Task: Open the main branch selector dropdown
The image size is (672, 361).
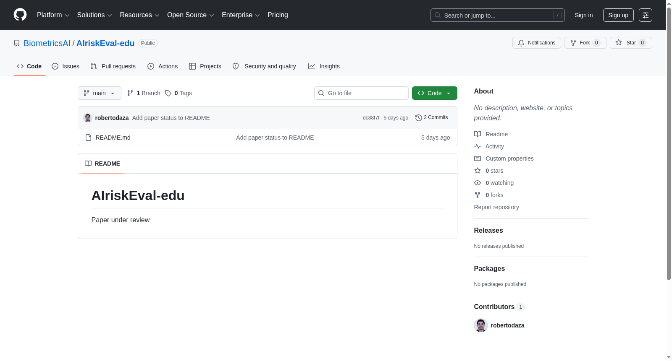Action: tap(99, 93)
